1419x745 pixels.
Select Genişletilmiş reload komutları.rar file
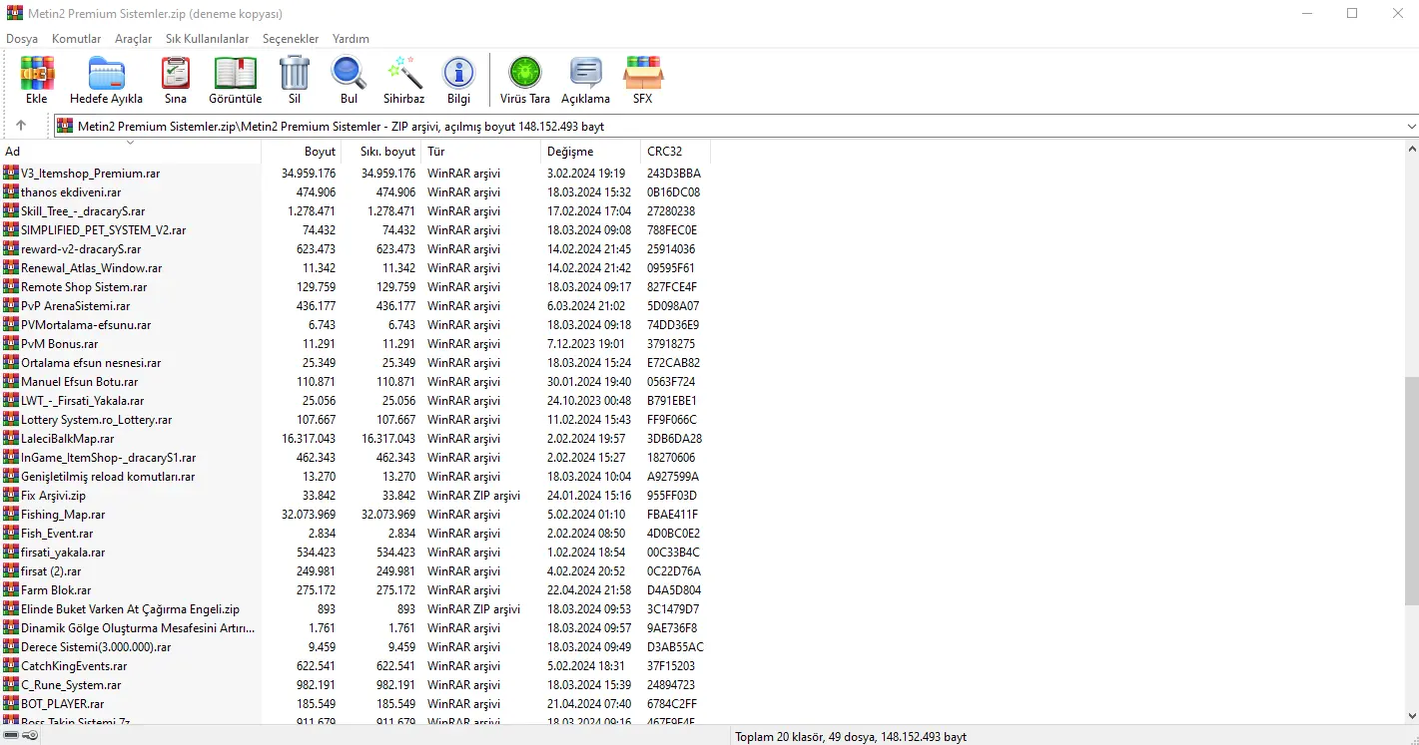pos(108,476)
